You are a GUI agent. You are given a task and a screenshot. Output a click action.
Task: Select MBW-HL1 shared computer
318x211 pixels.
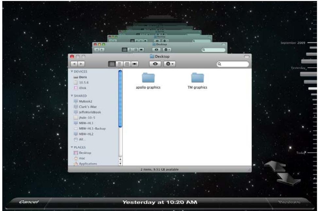(84, 123)
